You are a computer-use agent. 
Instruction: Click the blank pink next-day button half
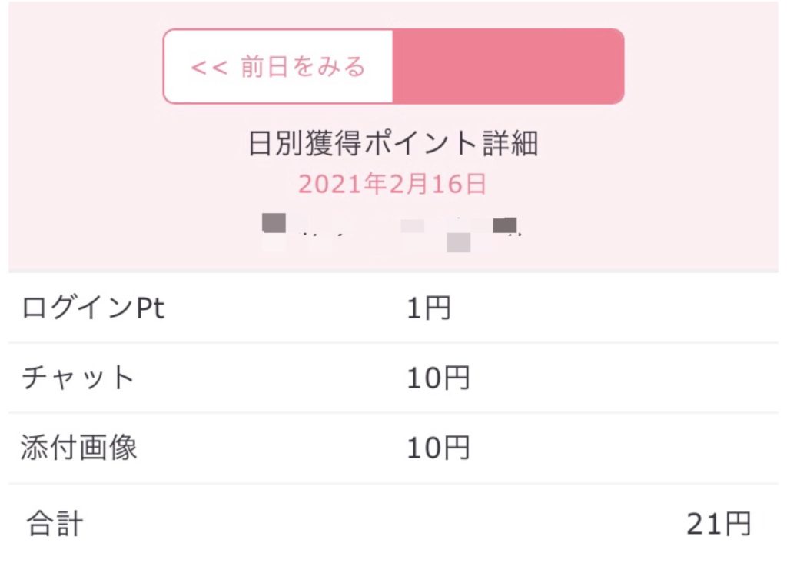point(507,67)
